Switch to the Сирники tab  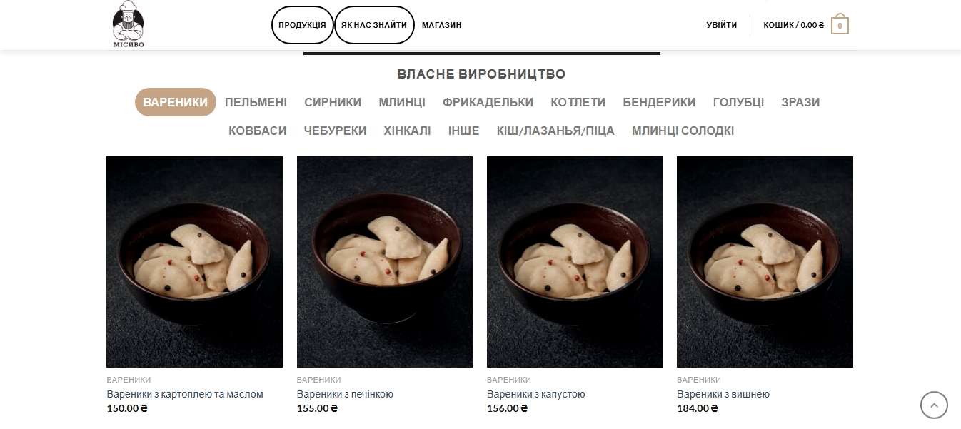point(333,102)
